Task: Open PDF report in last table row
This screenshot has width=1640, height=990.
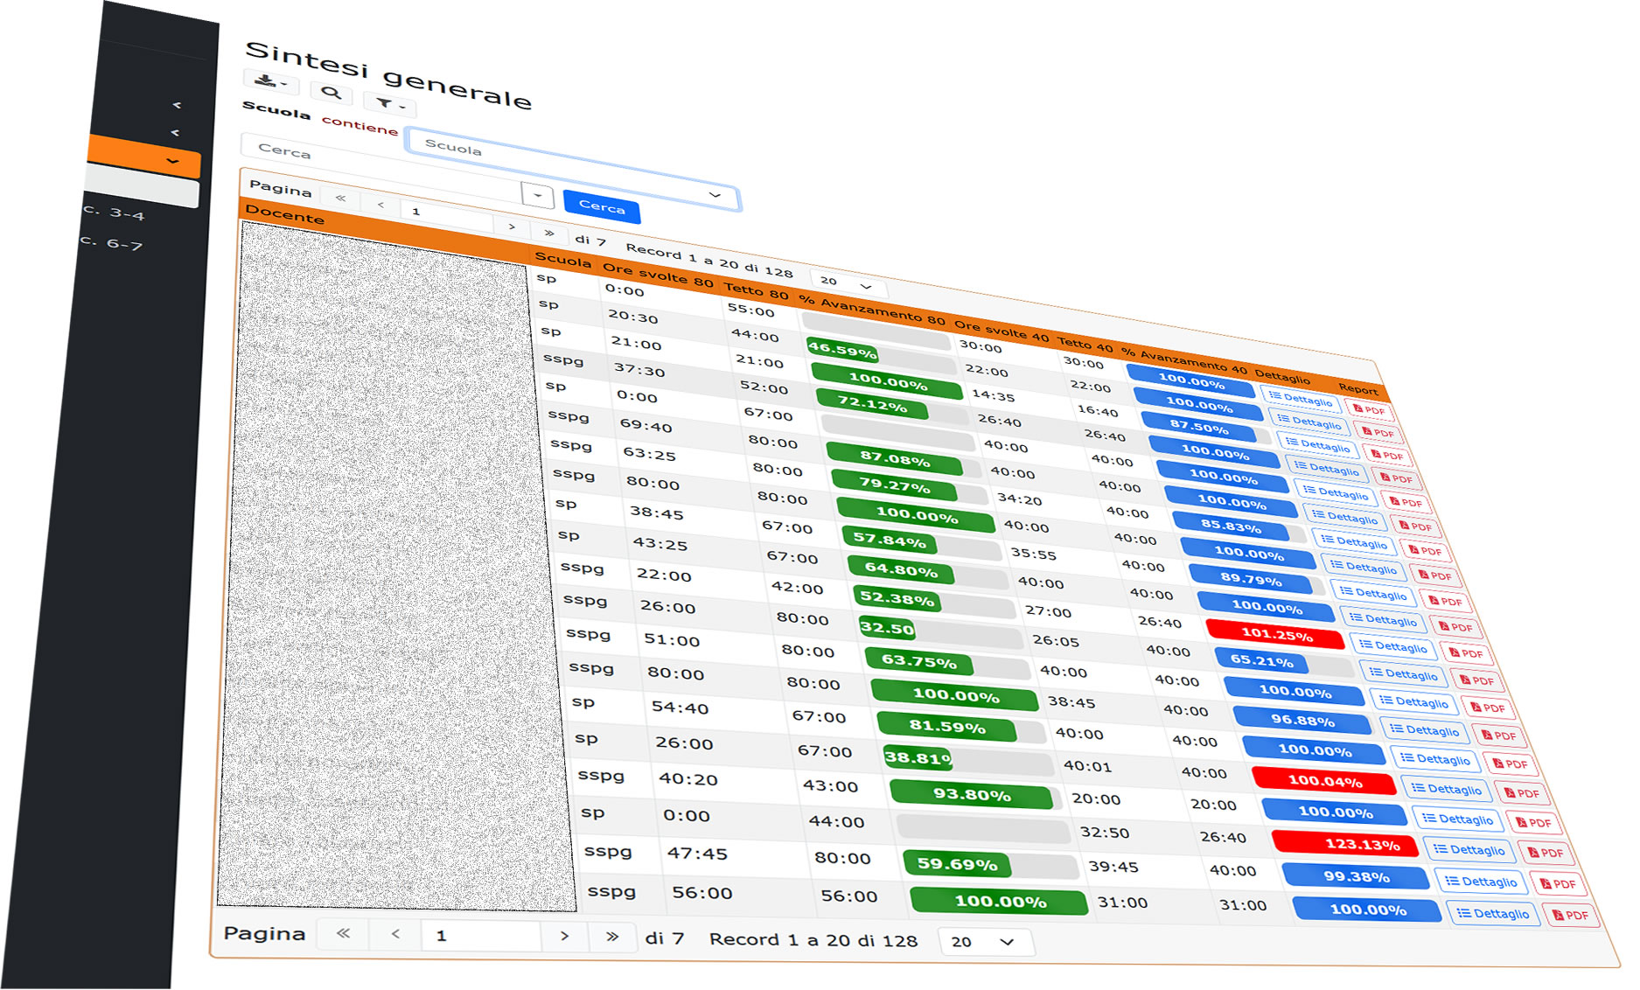Action: click(1571, 915)
